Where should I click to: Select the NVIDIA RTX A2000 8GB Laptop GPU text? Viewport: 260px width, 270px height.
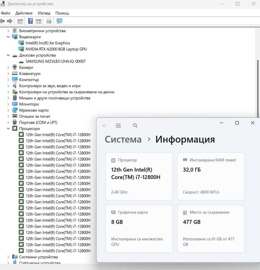point(56,49)
